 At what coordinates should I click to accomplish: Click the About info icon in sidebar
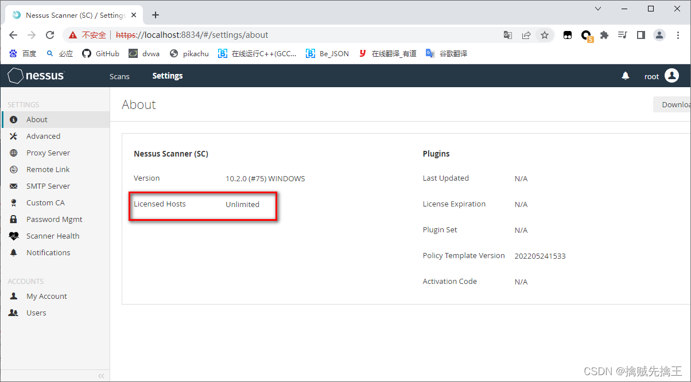pyautogui.click(x=14, y=120)
